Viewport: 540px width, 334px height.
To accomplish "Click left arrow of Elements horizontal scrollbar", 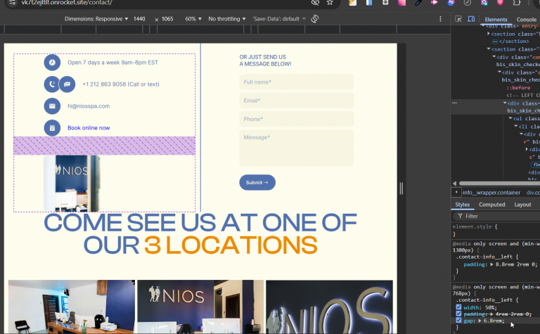I will 454,184.
